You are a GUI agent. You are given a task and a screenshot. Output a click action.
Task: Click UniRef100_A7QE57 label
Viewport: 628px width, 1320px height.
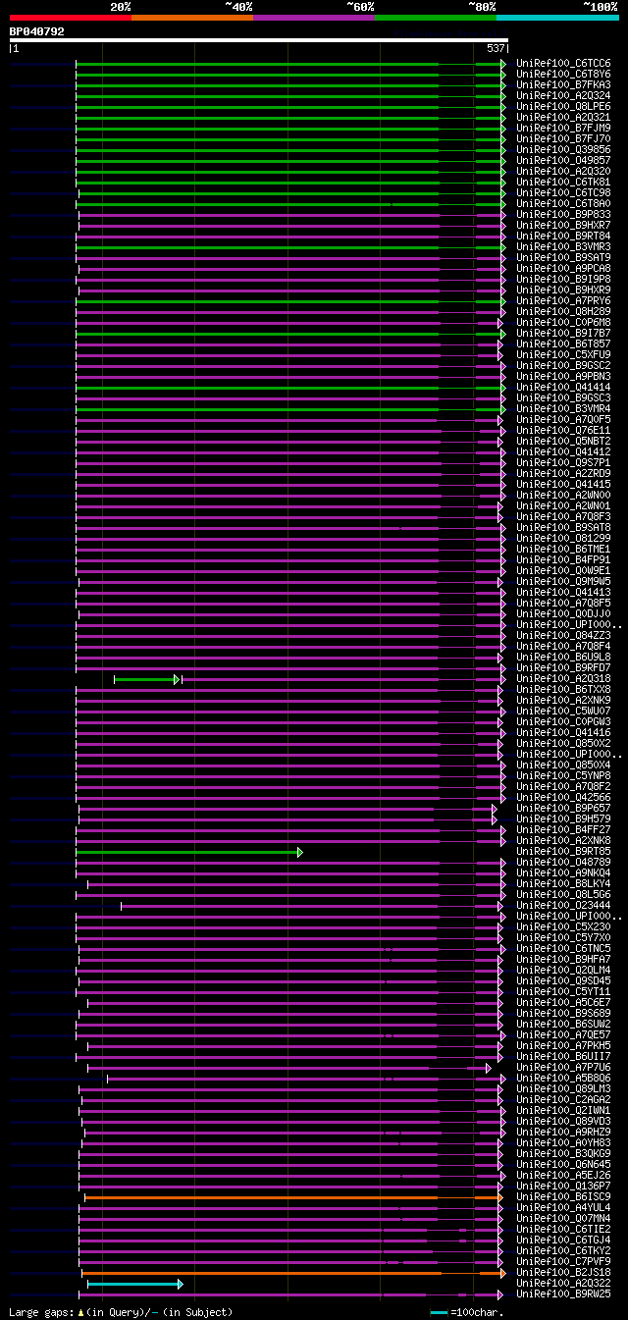(x=563, y=1035)
